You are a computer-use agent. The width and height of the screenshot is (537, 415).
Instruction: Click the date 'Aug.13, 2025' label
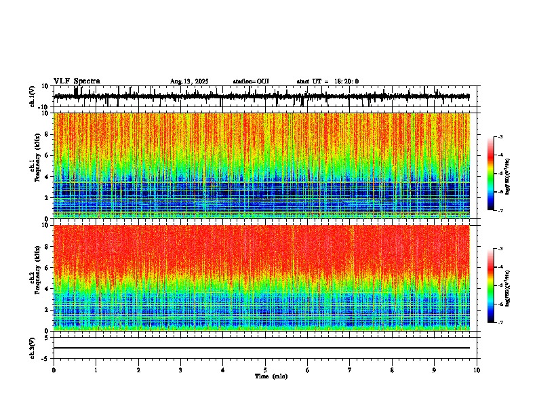click(189, 81)
